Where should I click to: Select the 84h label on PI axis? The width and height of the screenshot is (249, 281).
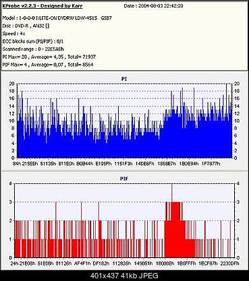17,164
